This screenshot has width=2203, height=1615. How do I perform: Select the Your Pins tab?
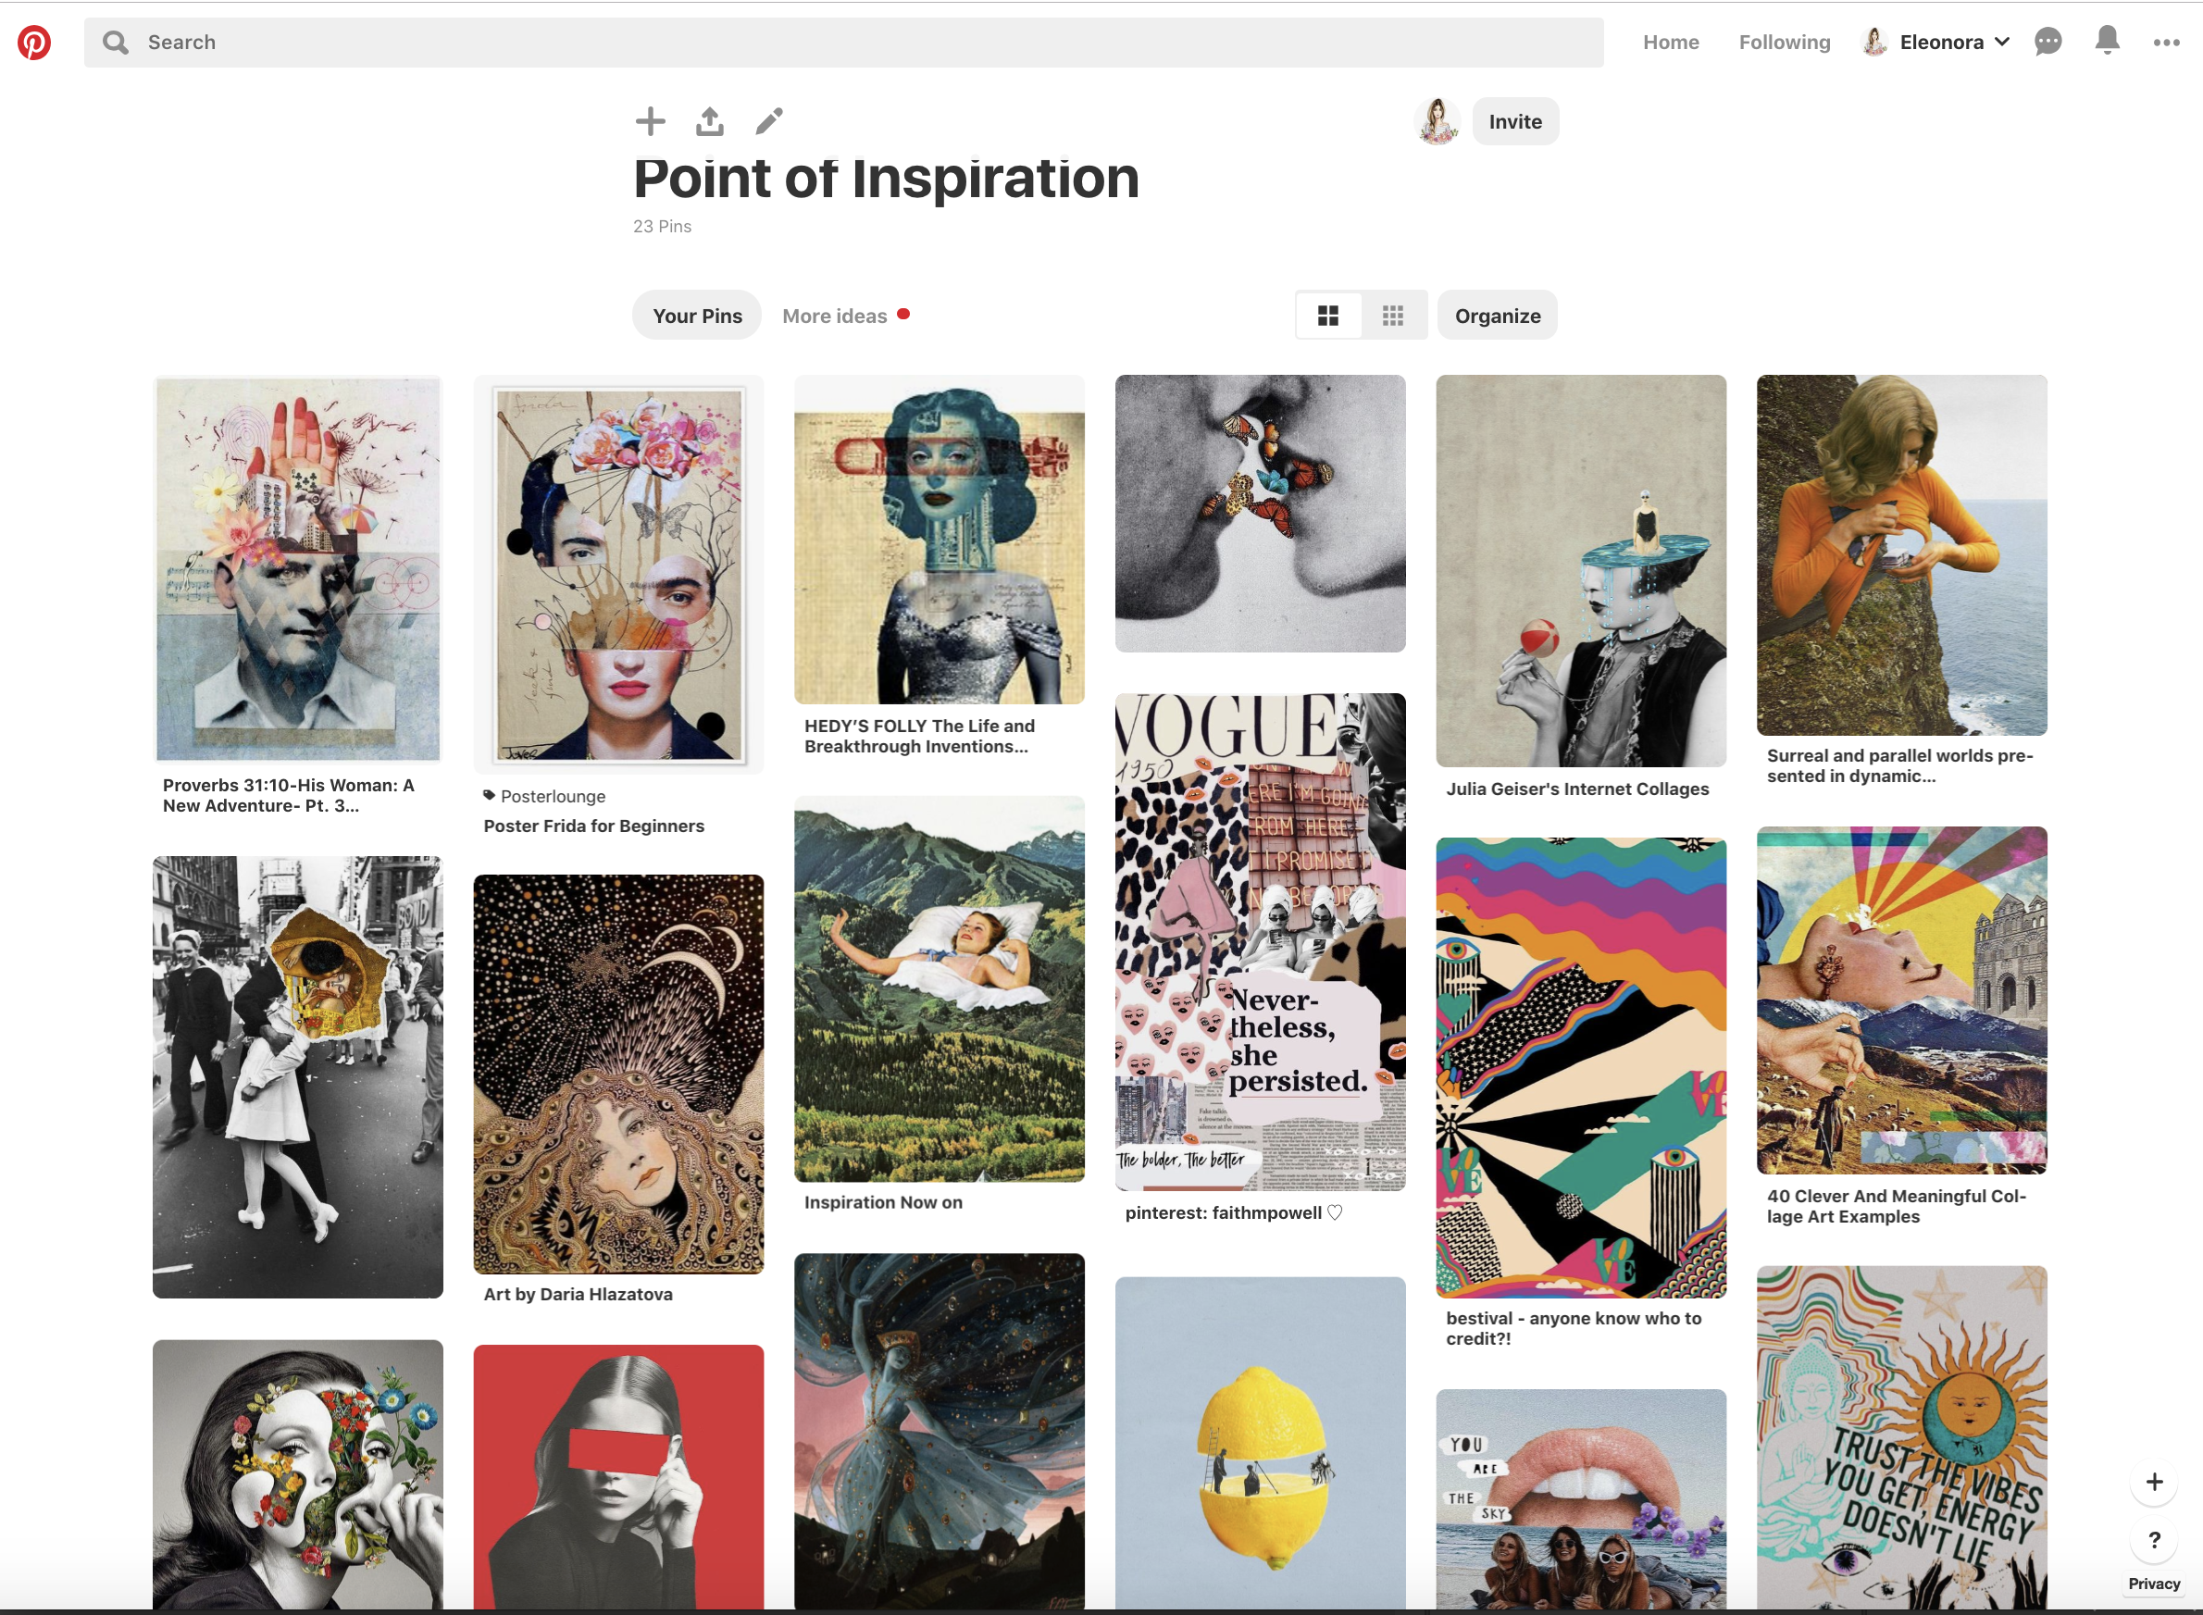697,316
